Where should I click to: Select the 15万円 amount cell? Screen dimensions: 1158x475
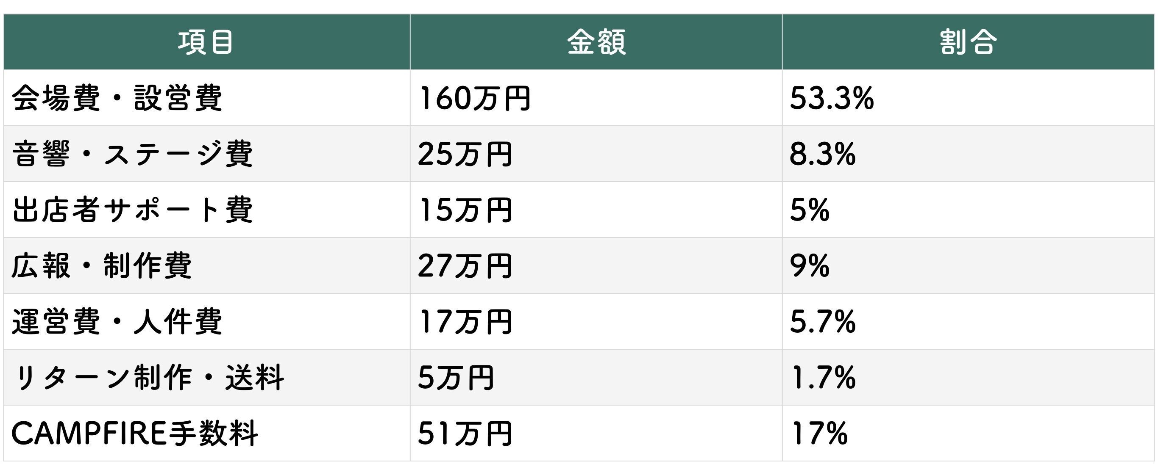click(x=465, y=210)
